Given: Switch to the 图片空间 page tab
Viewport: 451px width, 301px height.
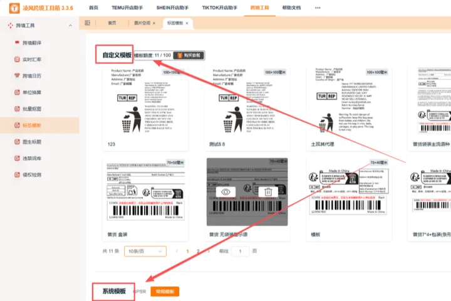Looking at the screenshot, I should [x=142, y=23].
